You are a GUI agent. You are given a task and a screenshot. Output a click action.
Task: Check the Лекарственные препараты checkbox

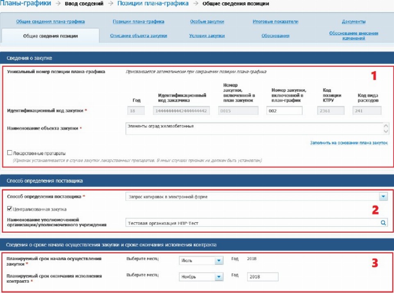(x=10, y=153)
